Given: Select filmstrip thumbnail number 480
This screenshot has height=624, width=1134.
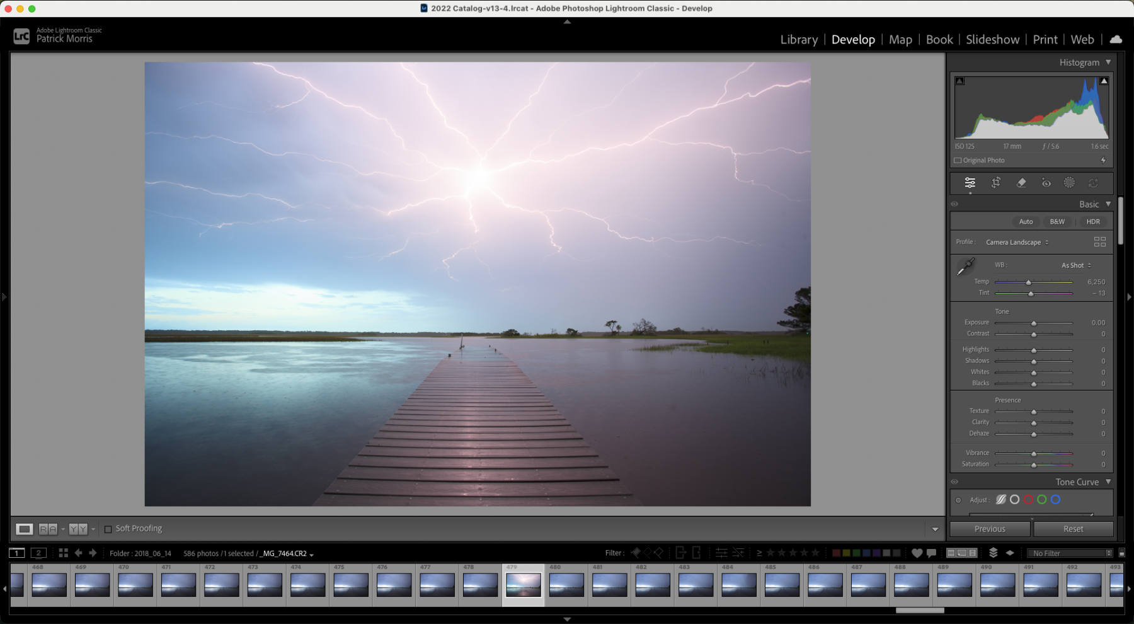Looking at the screenshot, I should tap(566, 585).
